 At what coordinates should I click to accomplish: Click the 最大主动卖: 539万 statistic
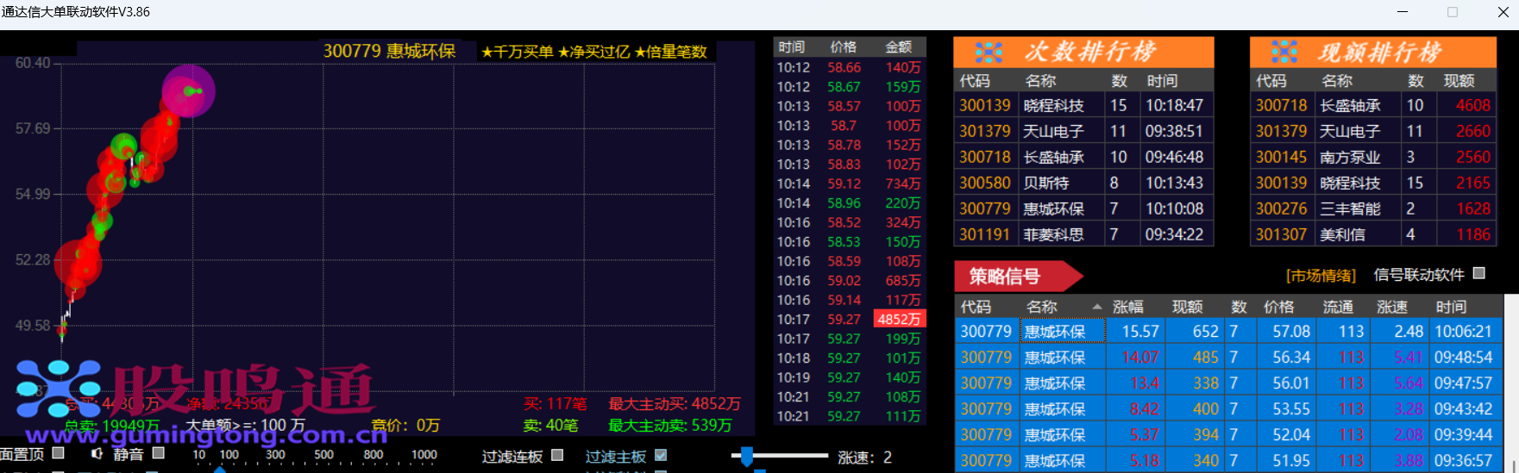[x=670, y=425]
